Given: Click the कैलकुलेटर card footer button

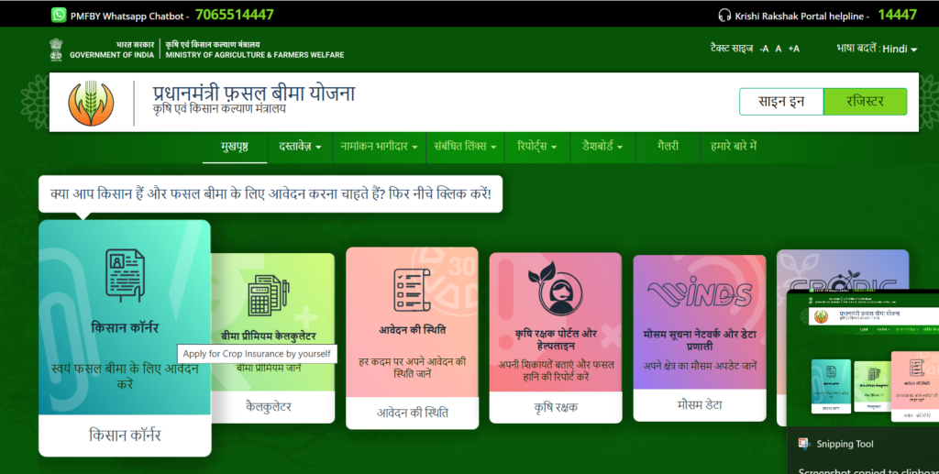Looking at the screenshot, I should tap(269, 407).
